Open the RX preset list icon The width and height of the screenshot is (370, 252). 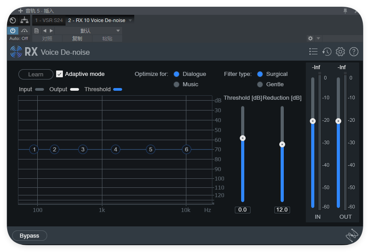coord(313,52)
